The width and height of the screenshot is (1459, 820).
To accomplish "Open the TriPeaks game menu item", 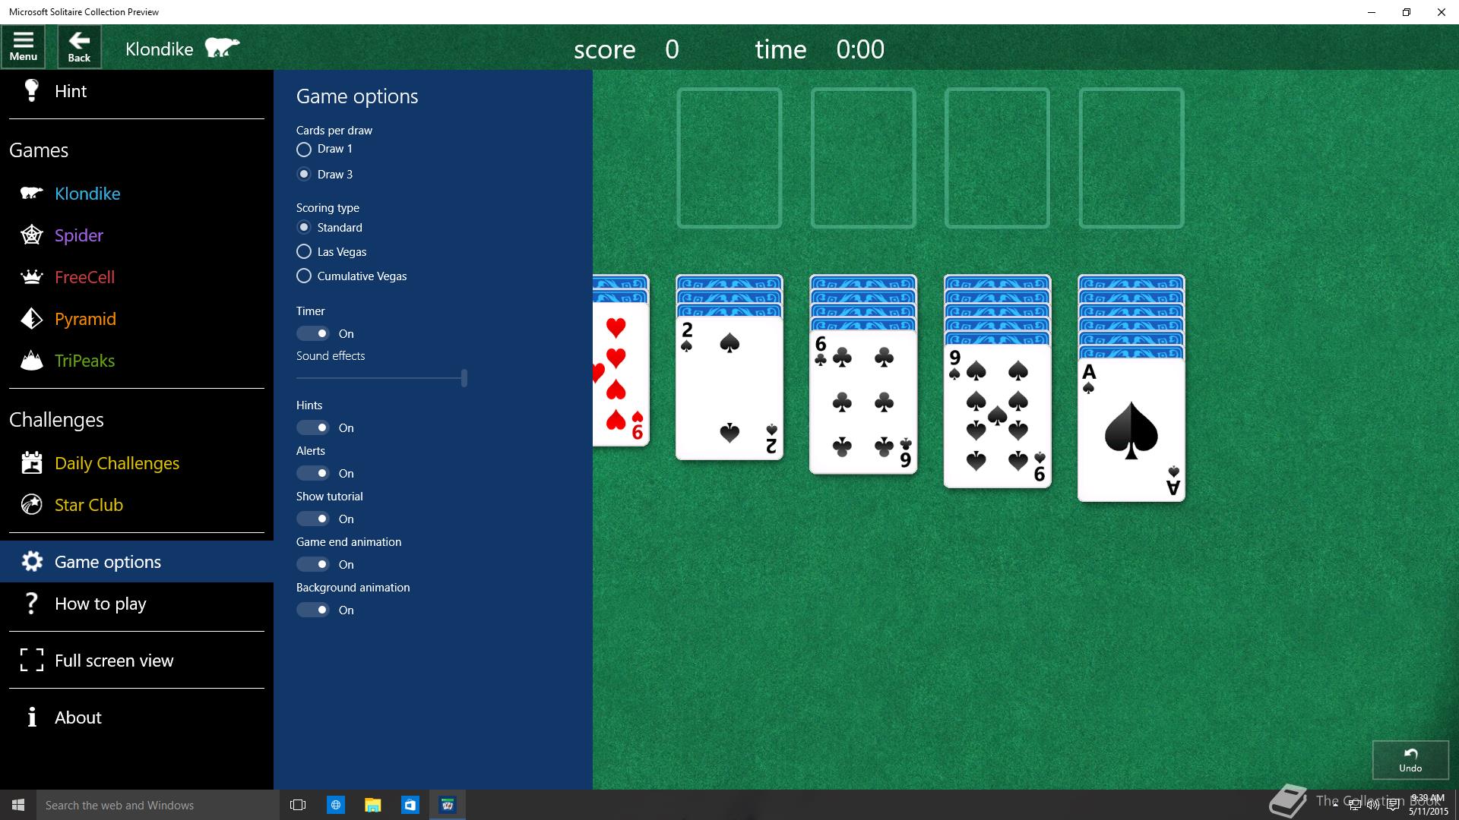I will [137, 361].
